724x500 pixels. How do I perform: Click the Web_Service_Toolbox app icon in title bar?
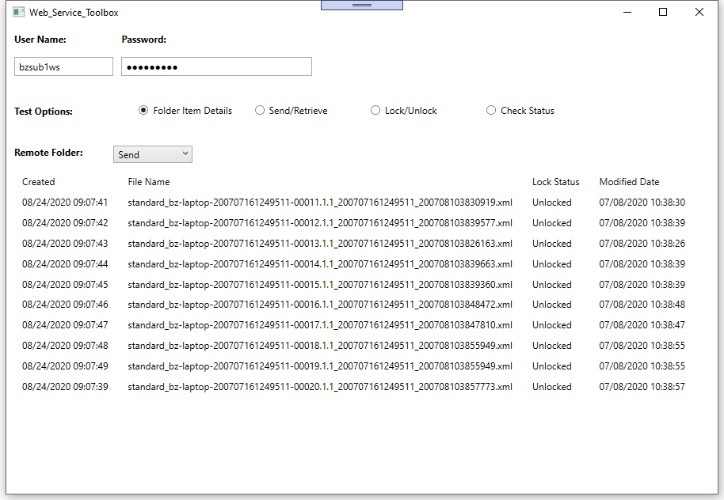(18, 13)
